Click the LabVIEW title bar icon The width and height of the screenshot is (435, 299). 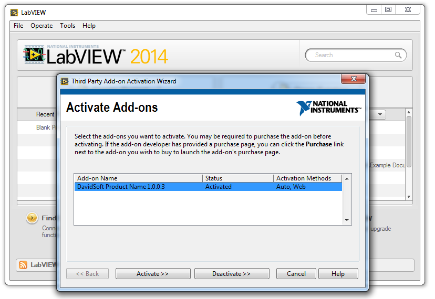pos(14,13)
